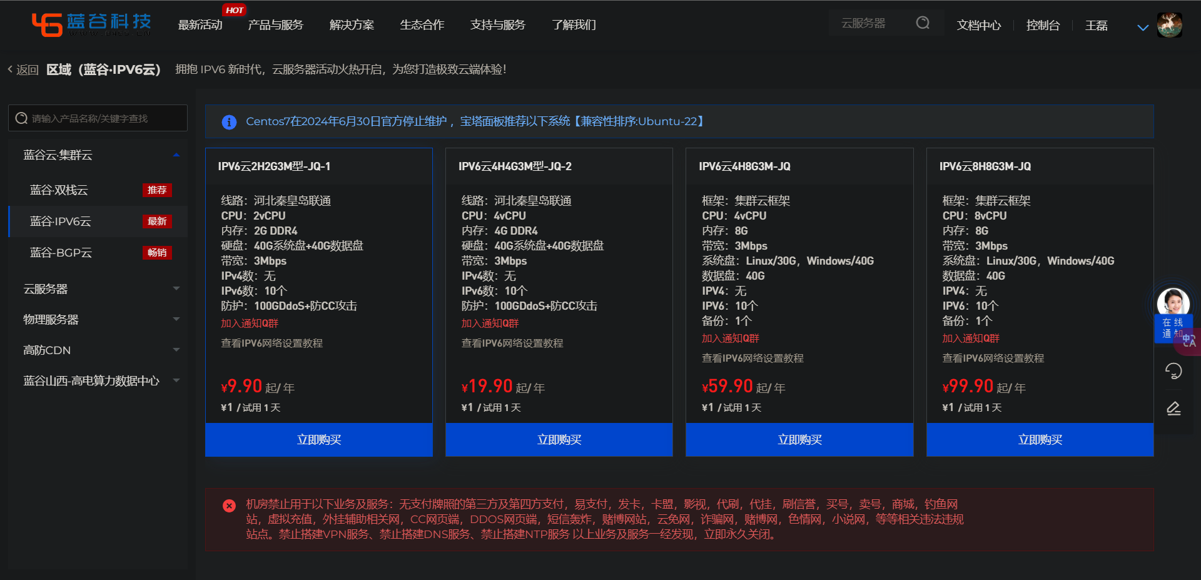Click the sidebar search magnifier icon
This screenshot has height=580, width=1201.
coord(21,118)
